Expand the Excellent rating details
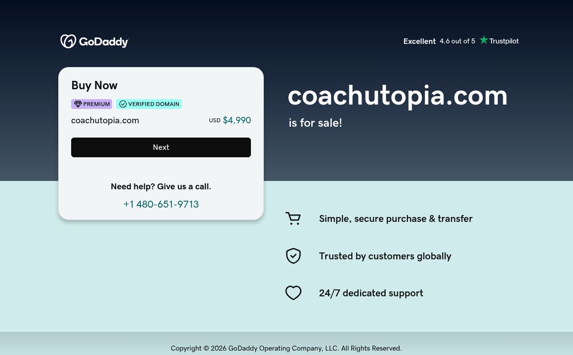 (419, 41)
